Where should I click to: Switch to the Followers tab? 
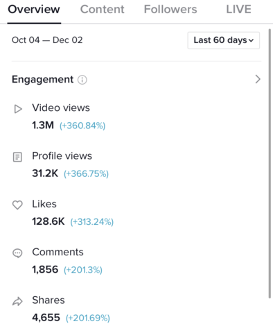(x=170, y=10)
